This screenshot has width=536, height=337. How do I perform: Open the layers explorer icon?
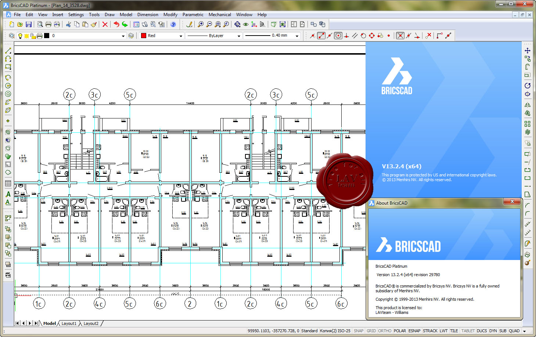pyautogui.click(x=12, y=36)
